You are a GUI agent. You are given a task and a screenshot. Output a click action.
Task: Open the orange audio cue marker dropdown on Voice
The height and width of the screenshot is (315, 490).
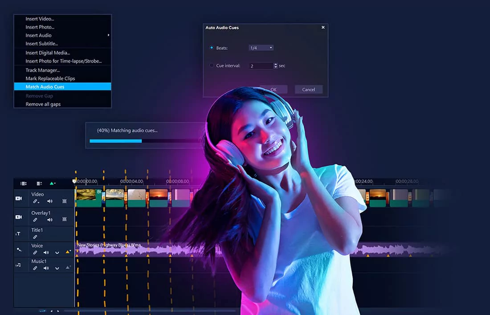pyautogui.click(x=68, y=251)
